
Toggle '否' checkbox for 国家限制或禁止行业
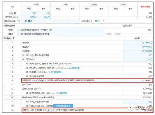(29, 21)
